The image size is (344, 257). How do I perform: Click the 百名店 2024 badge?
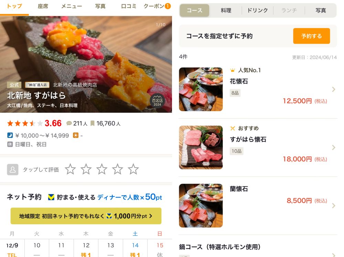click(x=157, y=101)
